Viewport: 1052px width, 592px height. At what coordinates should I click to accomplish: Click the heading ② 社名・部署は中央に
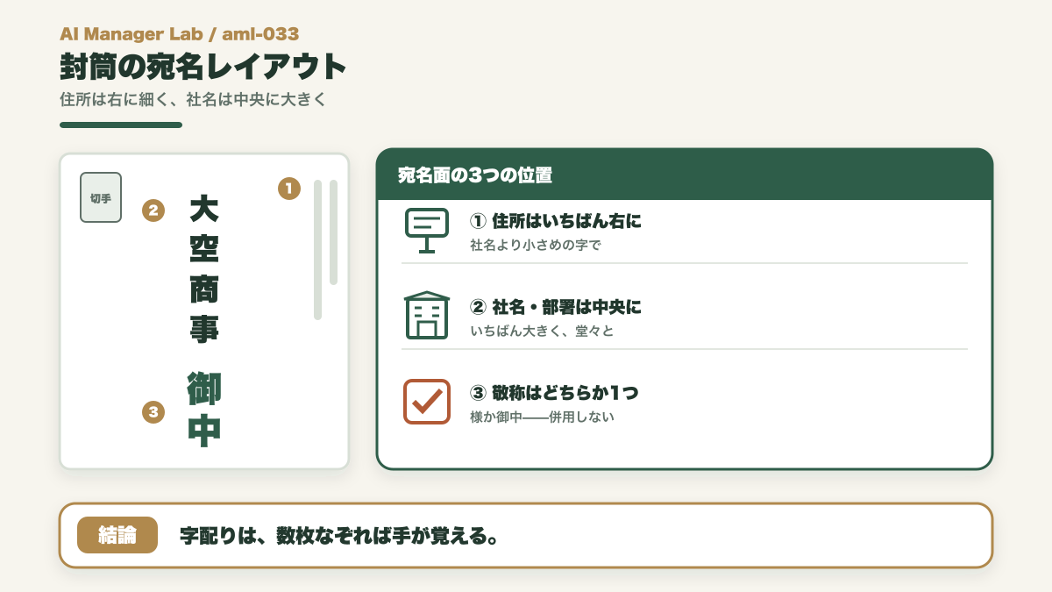click(556, 307)
